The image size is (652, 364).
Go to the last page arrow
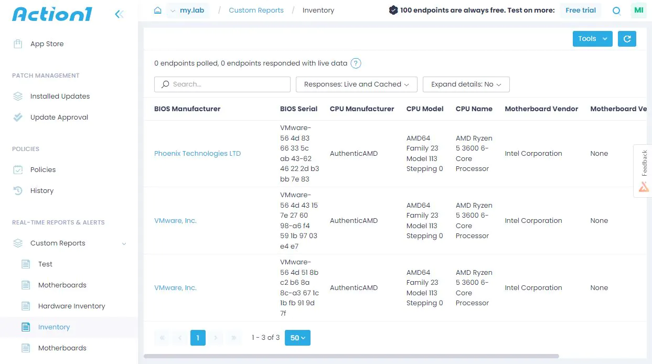(x=233, y=338)
